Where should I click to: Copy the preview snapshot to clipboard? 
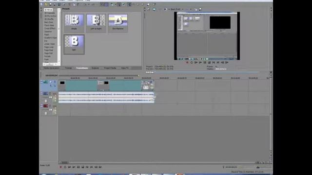click(196, 9)
